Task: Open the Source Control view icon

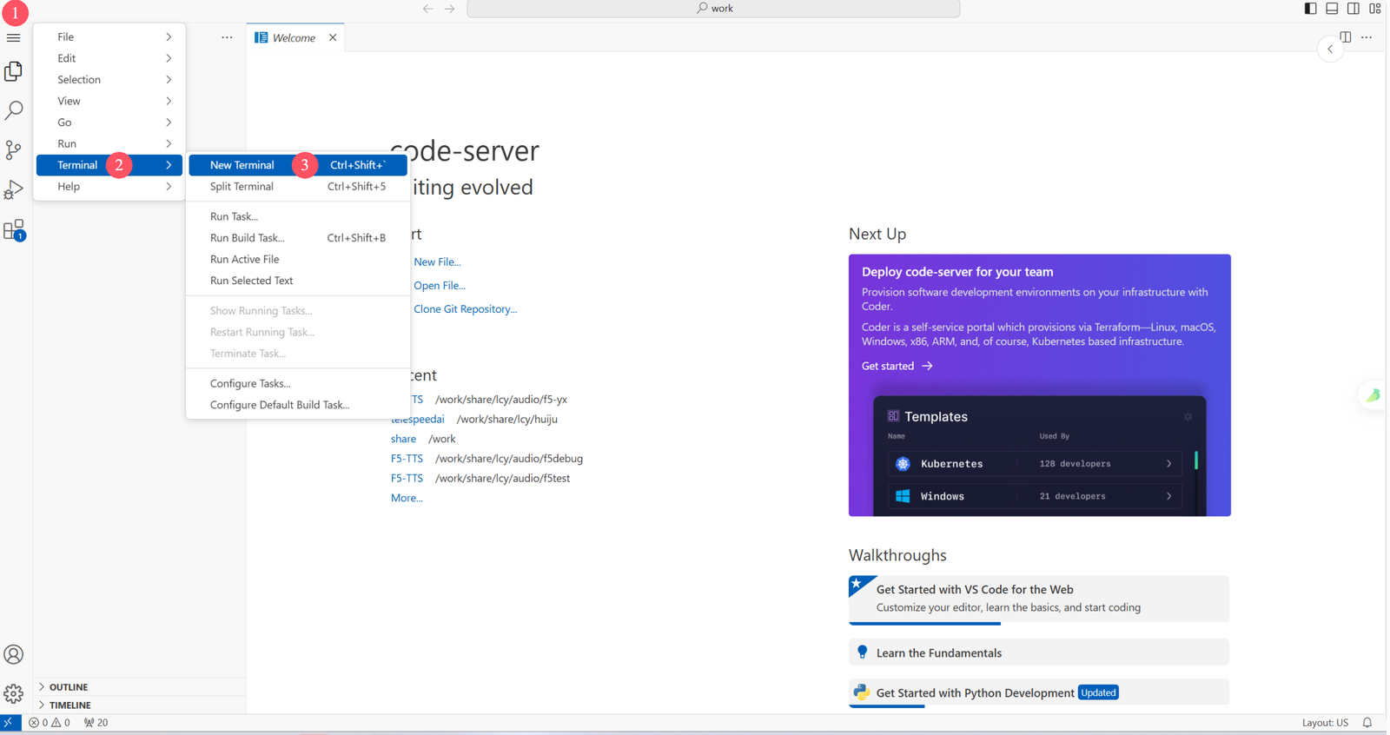Action: pos(14,149)
